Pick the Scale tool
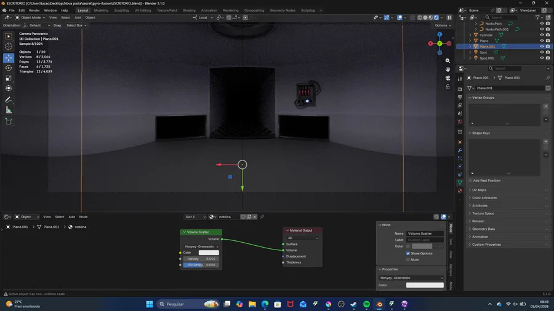 tap(9, 78)
